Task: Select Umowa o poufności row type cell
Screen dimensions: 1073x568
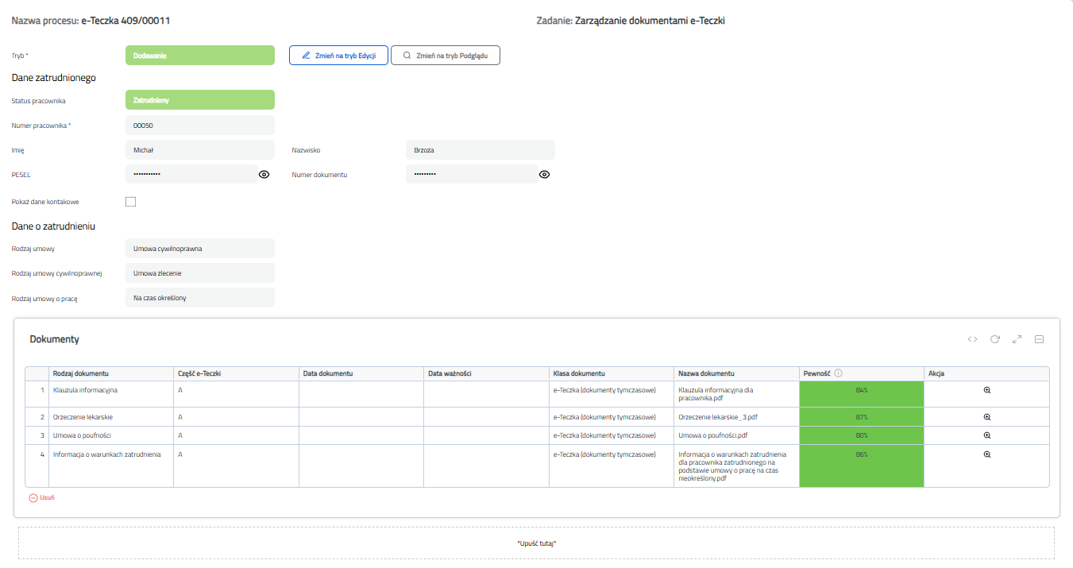Action: pyautogui.click(x=111, y=435)
